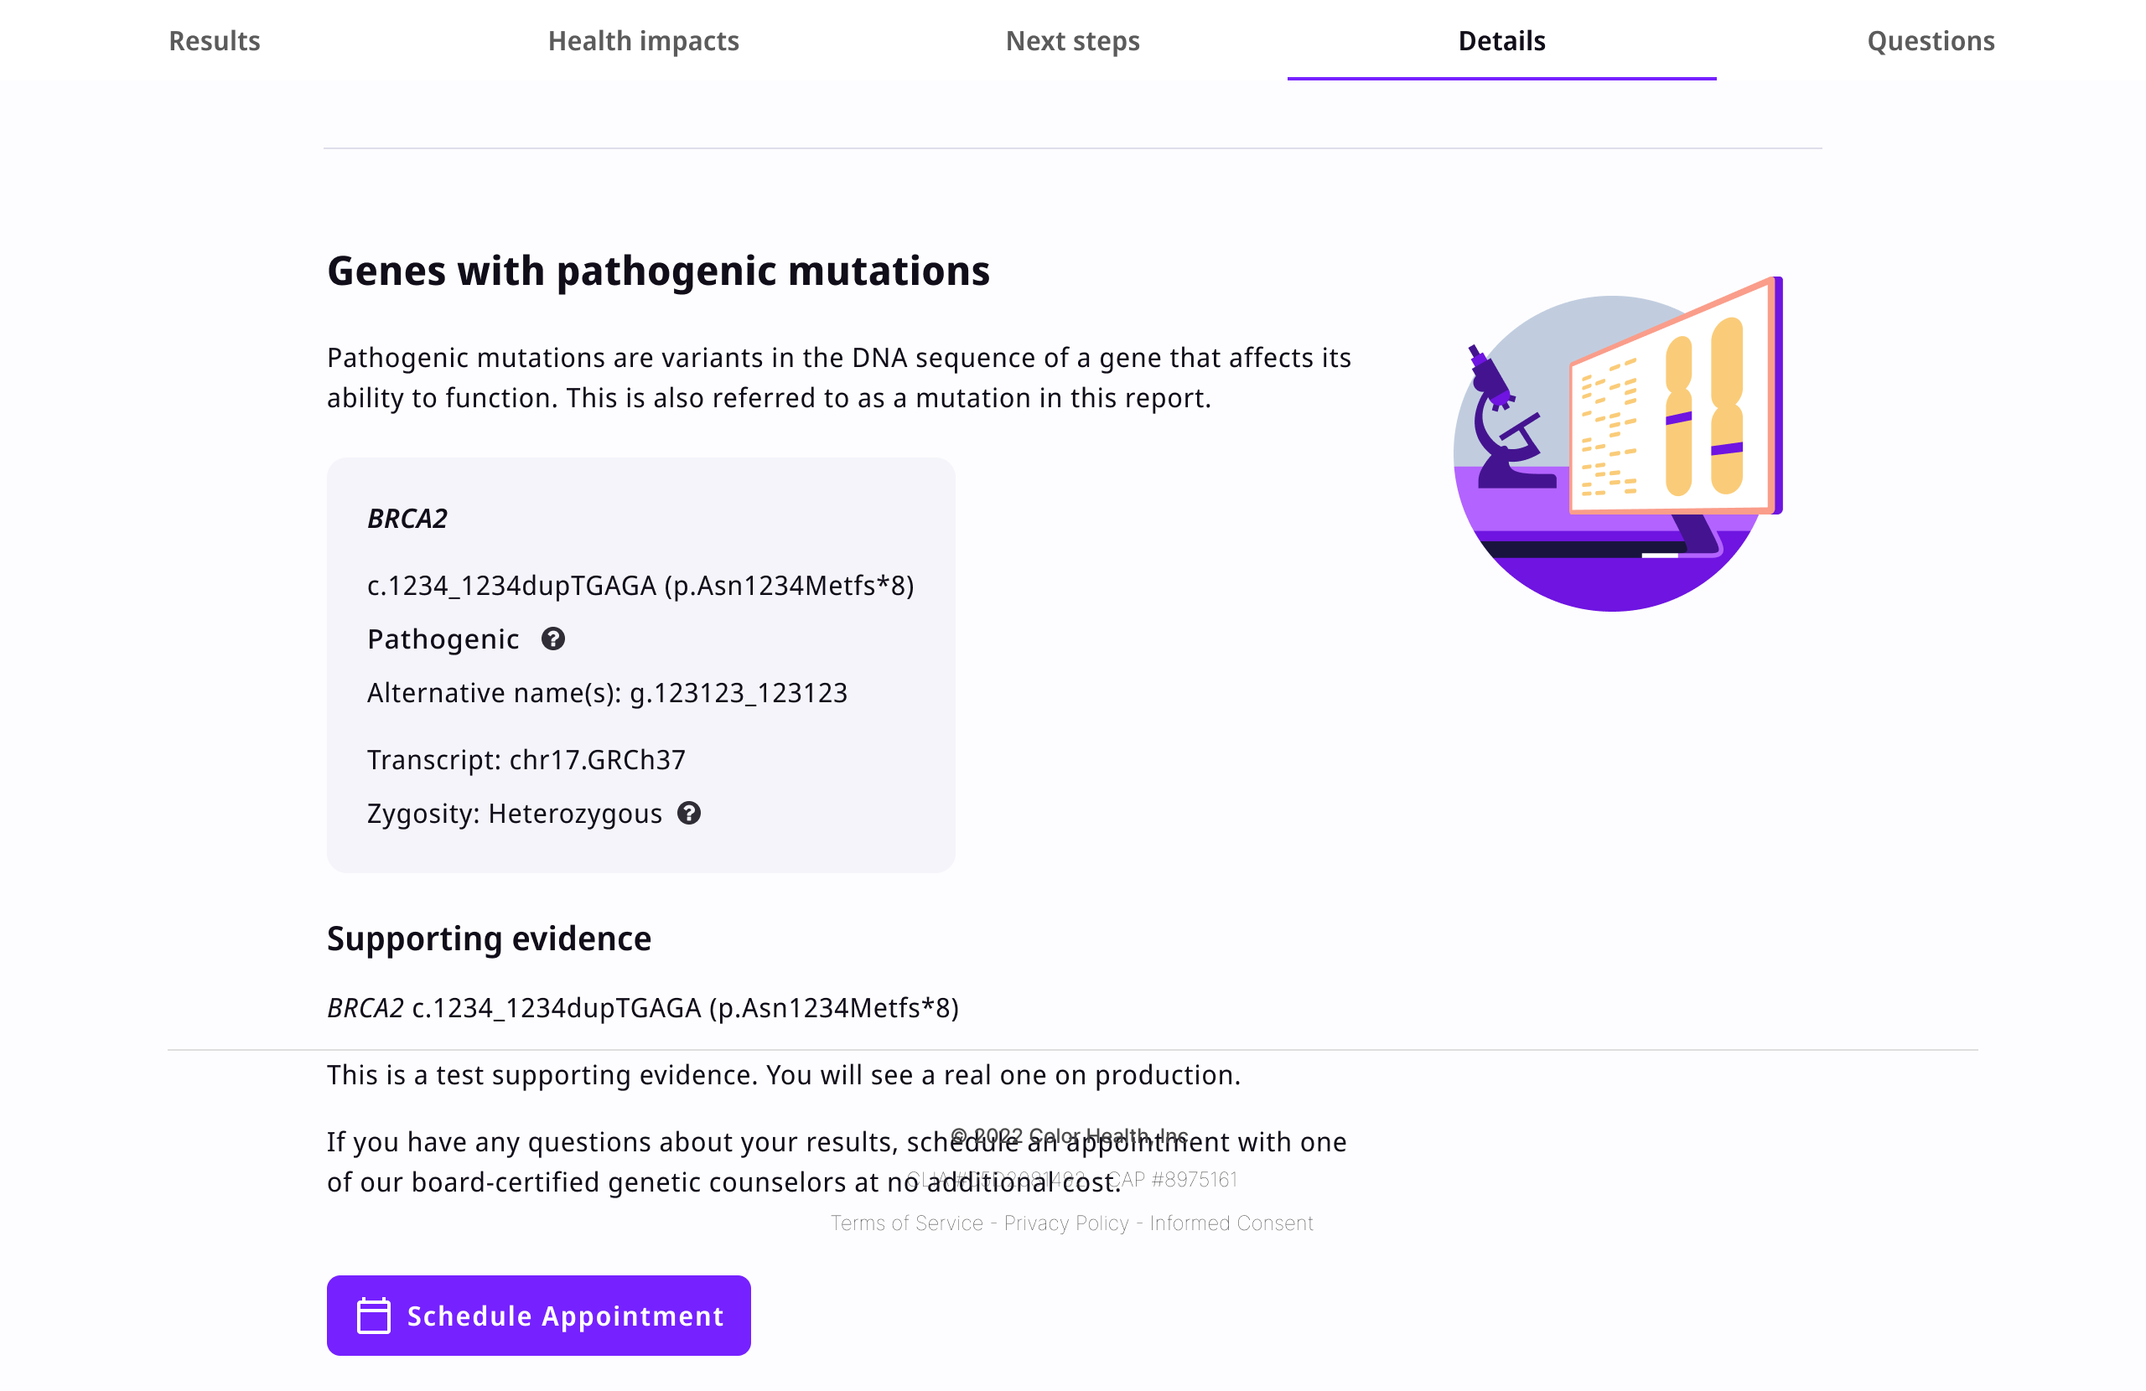Viewport: 2146px width, 1391px height.
Task: Click the Supporting evidence heading
Action: [x=489, y=939]
